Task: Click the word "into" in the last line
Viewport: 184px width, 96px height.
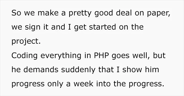Action: [104, 84]
